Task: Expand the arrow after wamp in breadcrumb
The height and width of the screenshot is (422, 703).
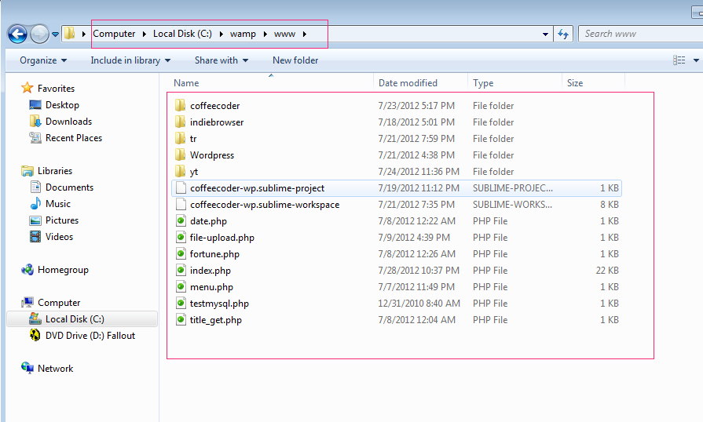Action: point(265,34)
